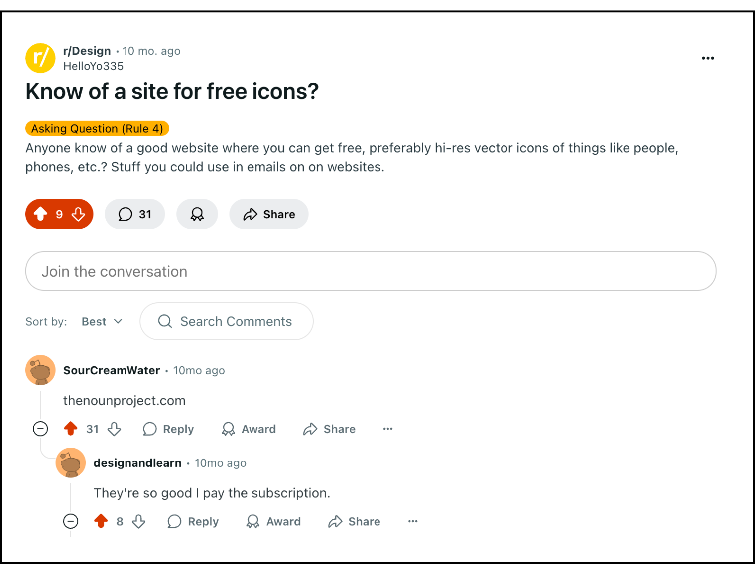Screen dimensions: 755x576
Task: Open post options three-dot menu
Action: [708, 58]
